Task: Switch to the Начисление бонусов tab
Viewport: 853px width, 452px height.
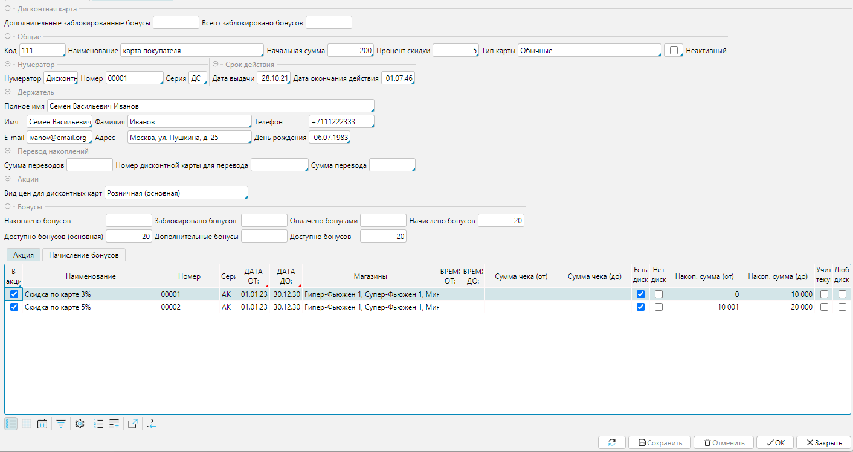Action: click(x=84, y=255)
